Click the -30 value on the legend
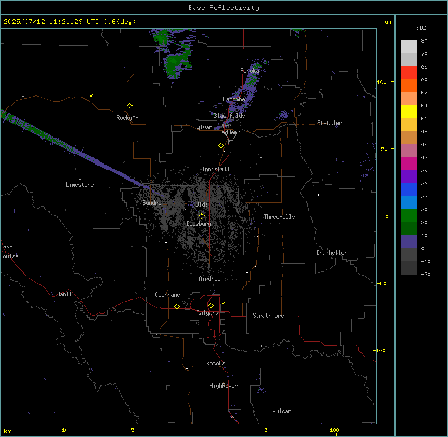The height and width of the screenshot is (437, 448). (426, 274)
